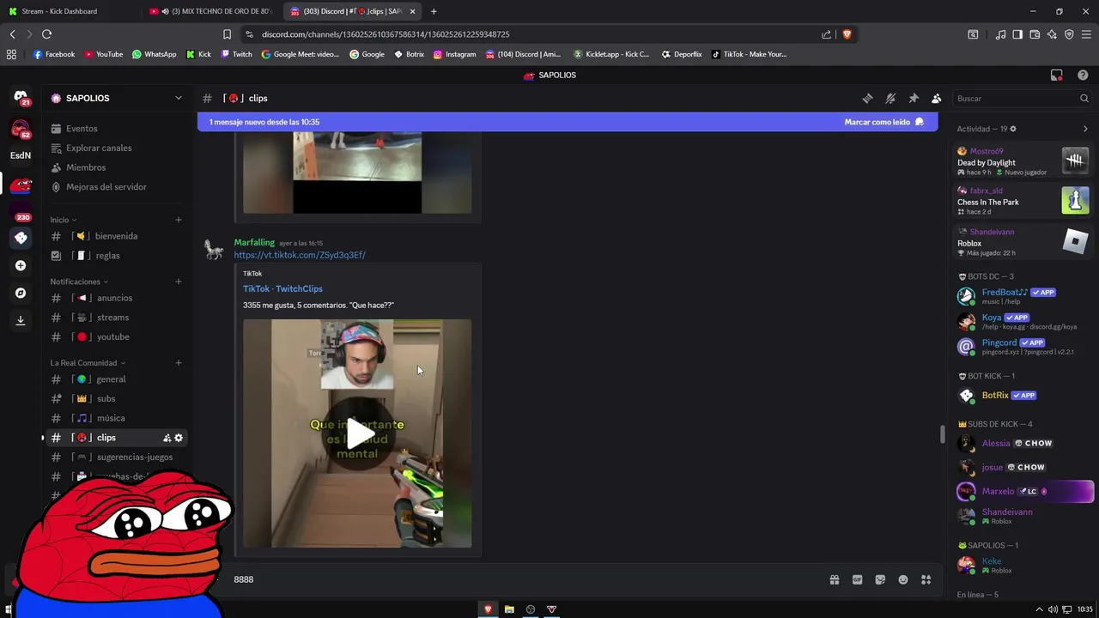
Task: Create channel in La Real Comunidad via plus
Action: coord(179,363)
